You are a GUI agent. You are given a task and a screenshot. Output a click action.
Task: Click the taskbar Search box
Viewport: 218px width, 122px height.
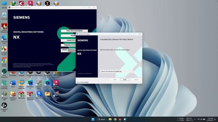coord(102,119)
